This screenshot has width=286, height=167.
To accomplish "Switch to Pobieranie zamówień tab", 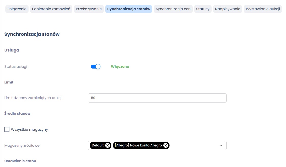I will (x=51, y=9).
